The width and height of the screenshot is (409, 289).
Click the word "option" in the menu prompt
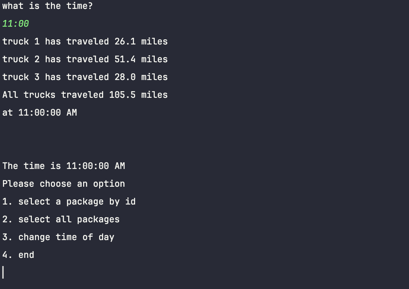[x=109, y=184]
